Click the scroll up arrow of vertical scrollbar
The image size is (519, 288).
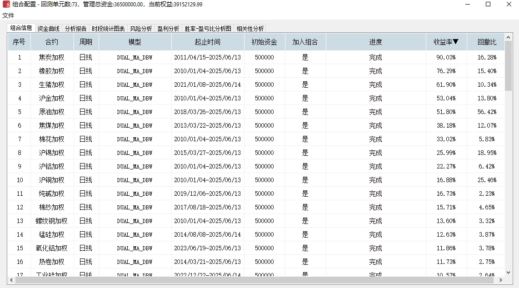click(x=508, y=38)
